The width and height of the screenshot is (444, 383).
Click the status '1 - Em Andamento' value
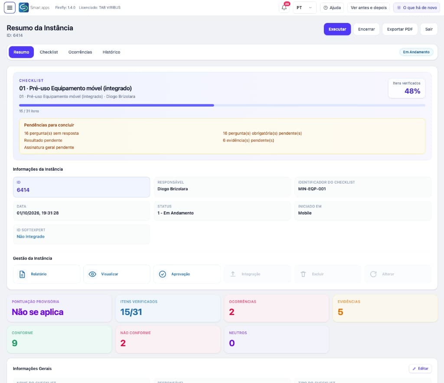coord(176,213)
